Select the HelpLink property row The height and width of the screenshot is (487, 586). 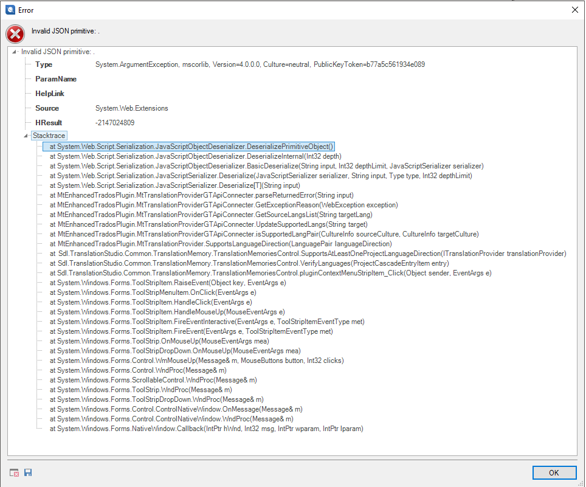click(x=50, y=94)
